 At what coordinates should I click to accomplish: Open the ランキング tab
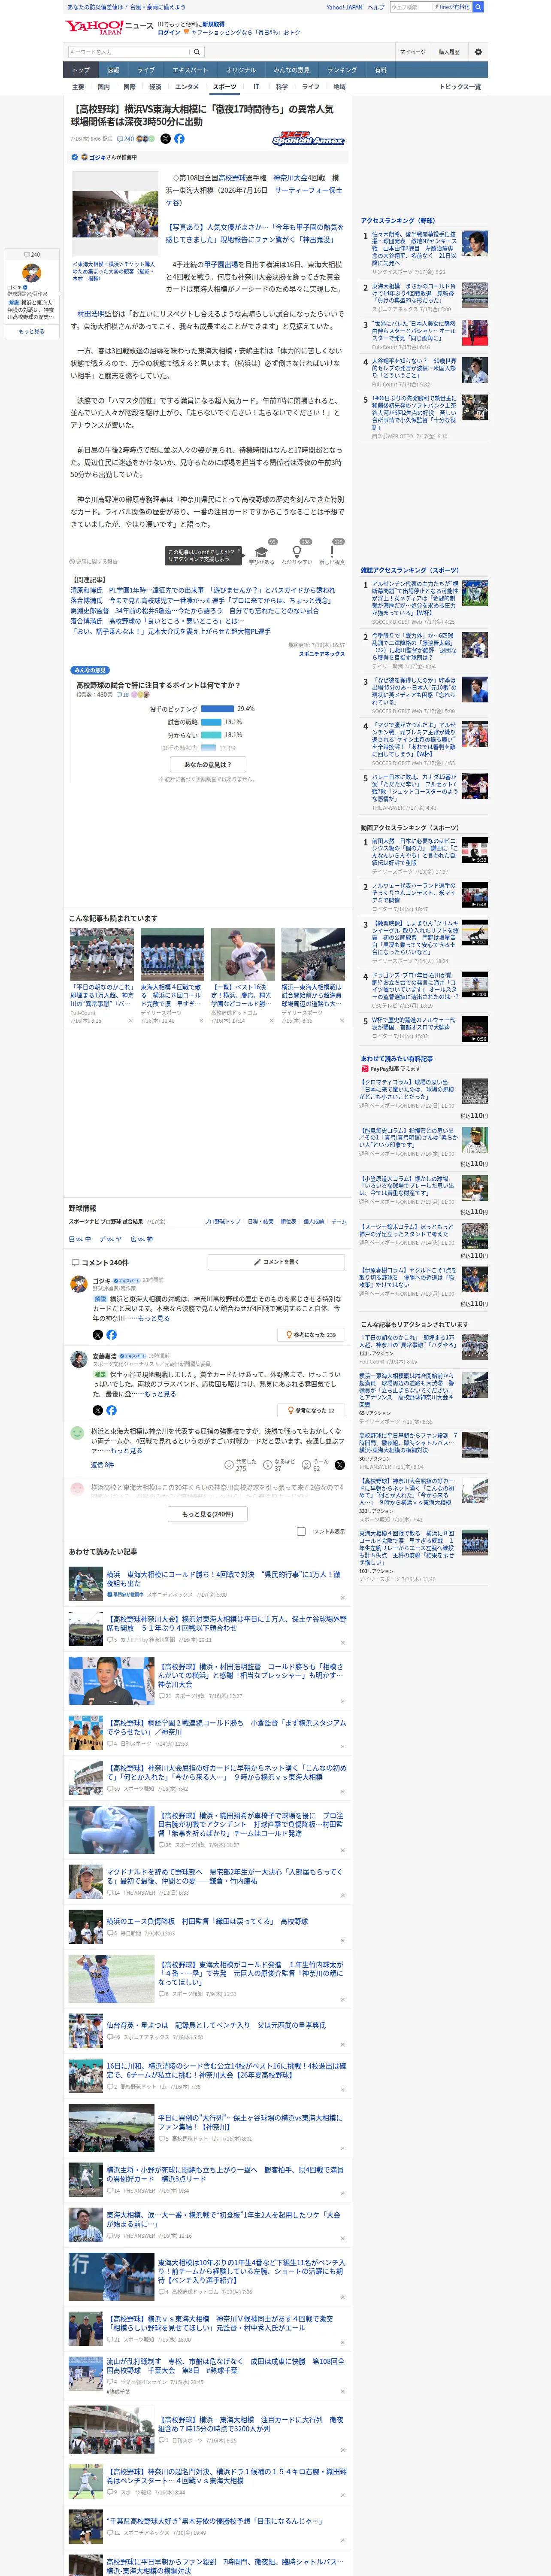click(342, 70)
